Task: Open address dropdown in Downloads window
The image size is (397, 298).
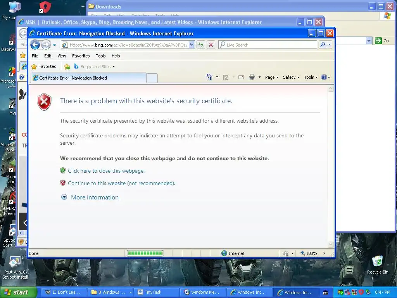Action: pyautogui.click(x=369, y=40)
